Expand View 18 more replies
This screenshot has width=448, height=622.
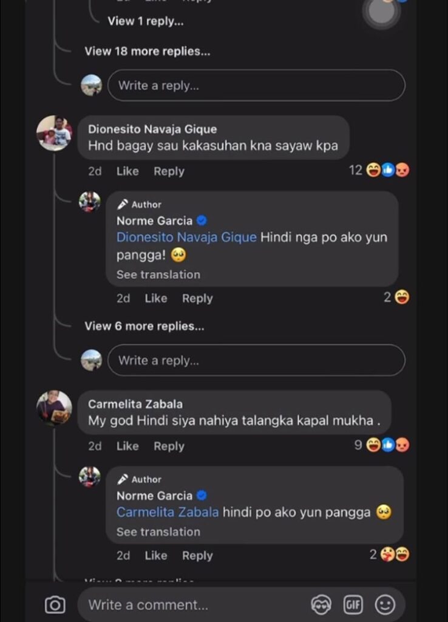[148, 52]
